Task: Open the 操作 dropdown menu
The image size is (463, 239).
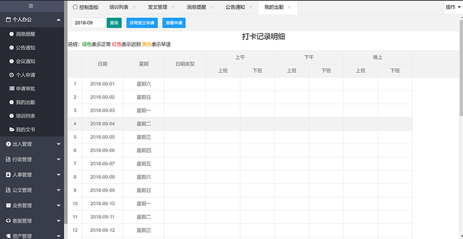Action: pos(453,8)
